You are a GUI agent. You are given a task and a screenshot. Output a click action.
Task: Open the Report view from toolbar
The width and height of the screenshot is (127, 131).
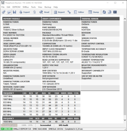pyautogui.click(x=59, y=12)
